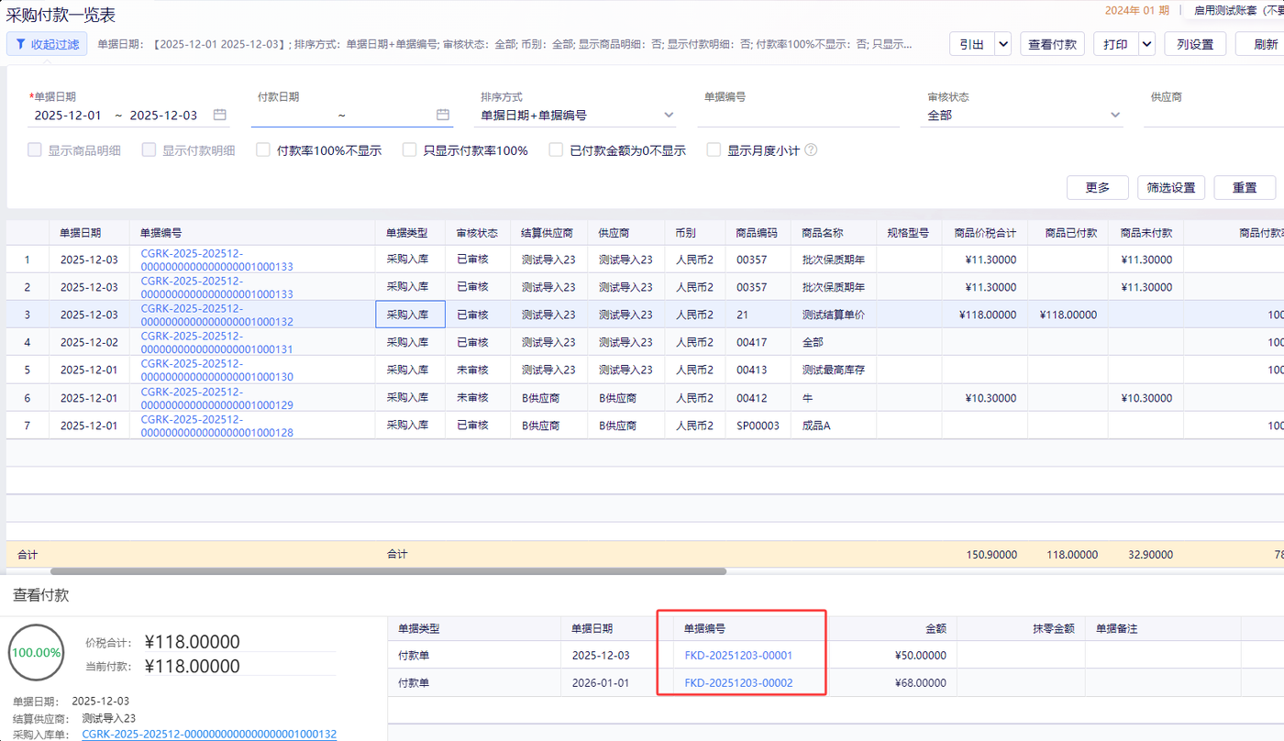
Task: Click the 商品未付款 column header
Action: 1146,233
